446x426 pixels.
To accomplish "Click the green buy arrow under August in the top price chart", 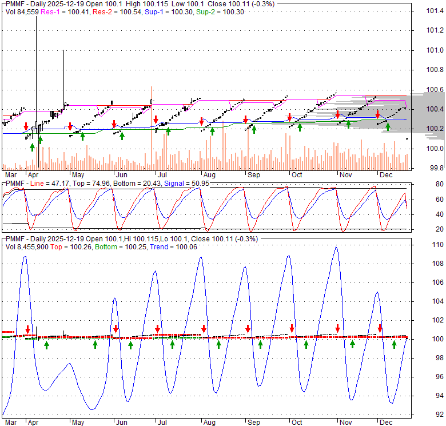I will (x=212, y=132).
